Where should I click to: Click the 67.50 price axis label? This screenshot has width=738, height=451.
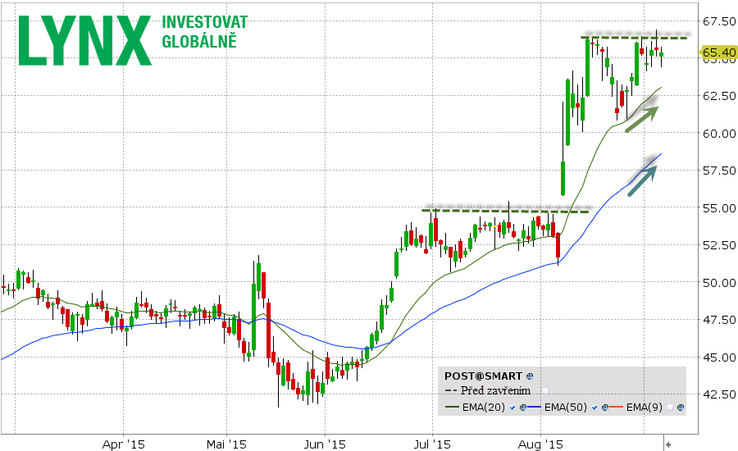click(718, 21)
